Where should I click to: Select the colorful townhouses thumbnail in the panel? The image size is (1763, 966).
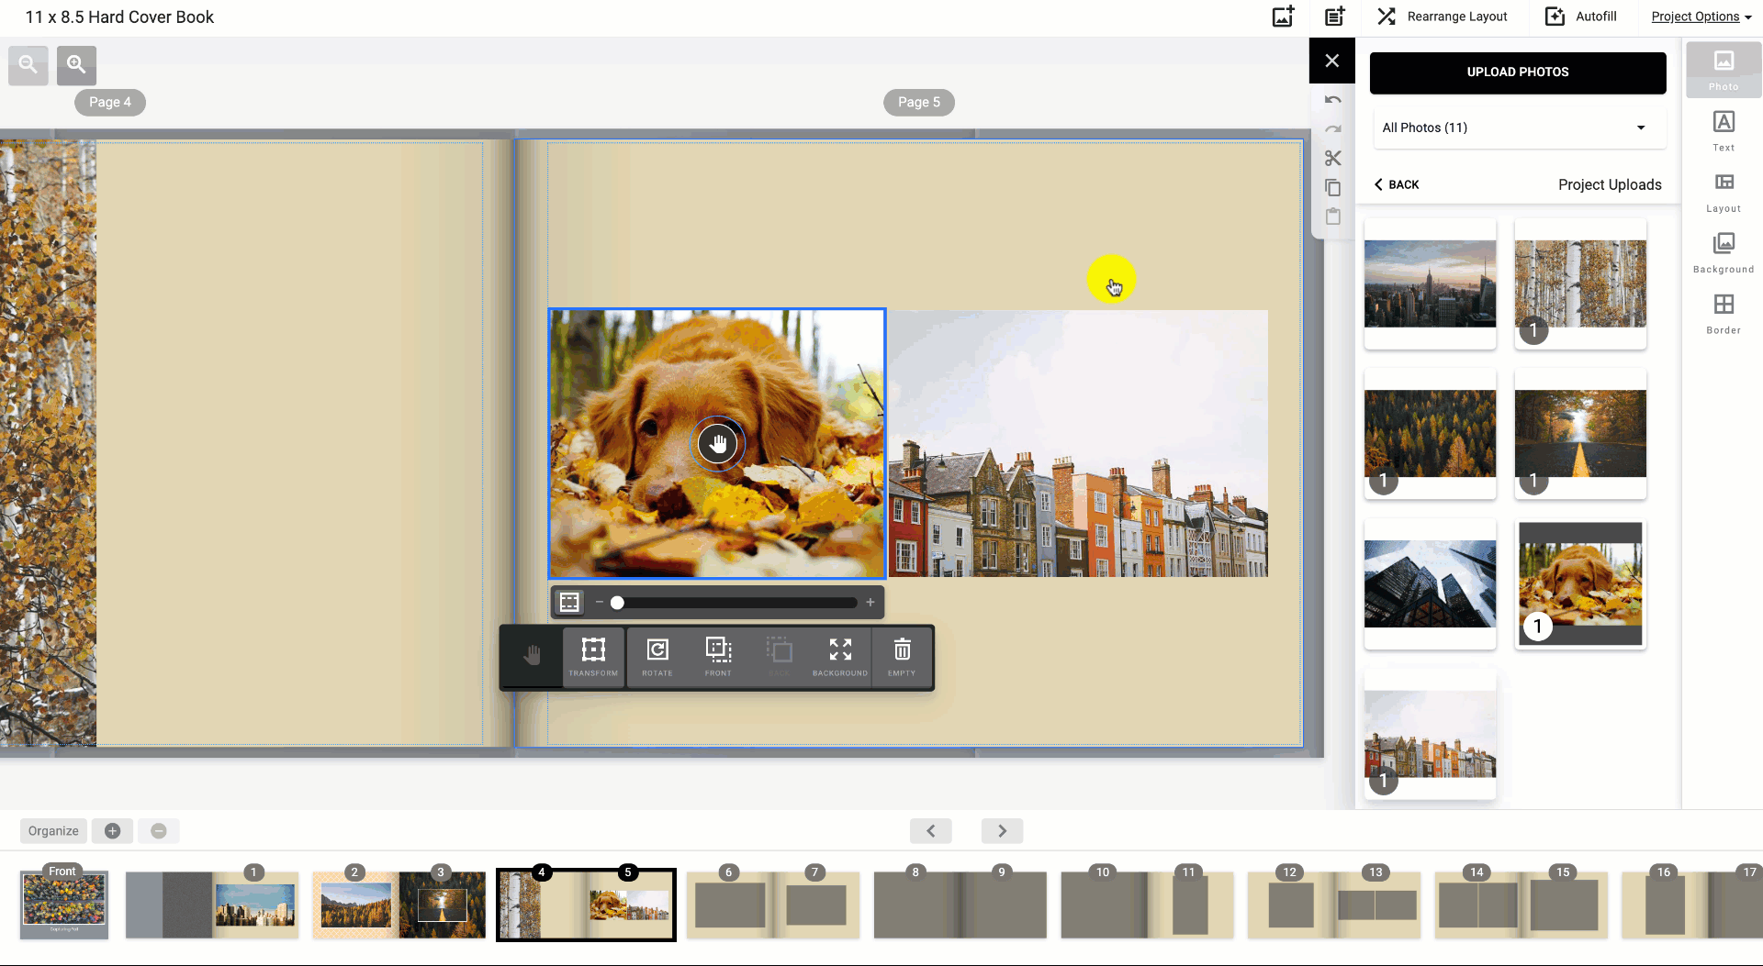point(1430,735)
